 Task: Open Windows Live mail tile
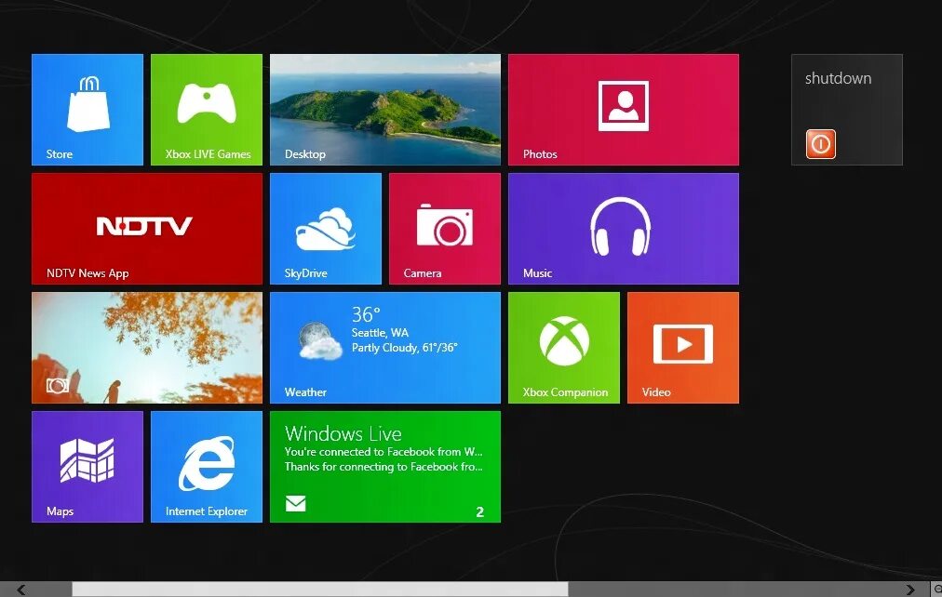click(385, 466)
